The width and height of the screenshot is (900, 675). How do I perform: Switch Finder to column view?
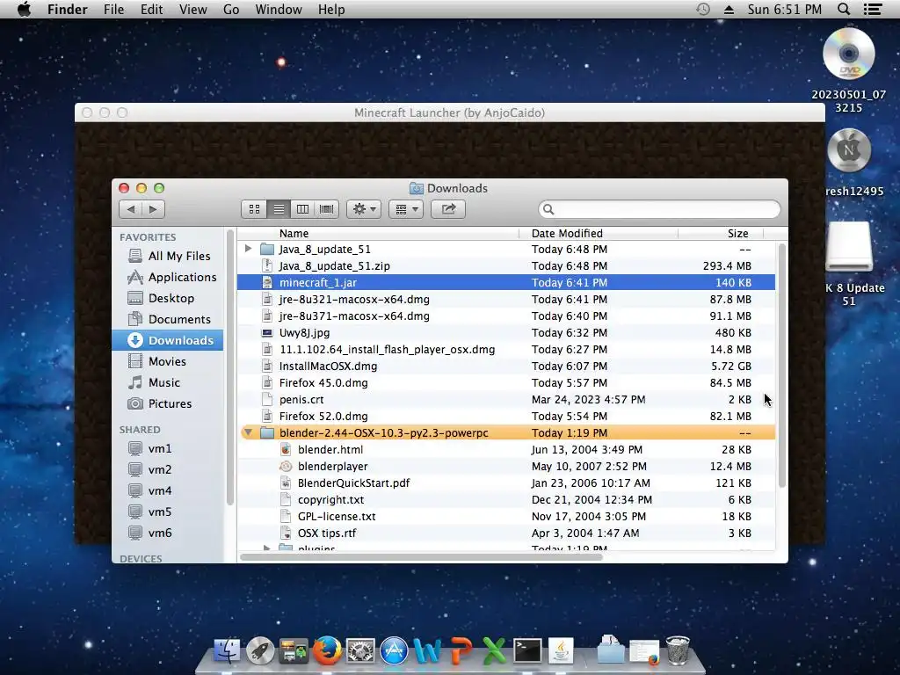point(302,209)
